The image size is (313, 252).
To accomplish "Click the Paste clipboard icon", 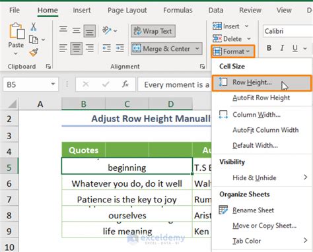I will (x=17, y=31).
